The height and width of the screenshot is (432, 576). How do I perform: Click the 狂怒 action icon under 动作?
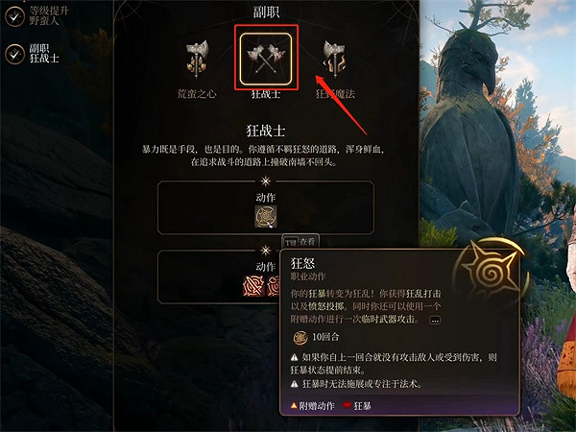click(x=266, y=216)
